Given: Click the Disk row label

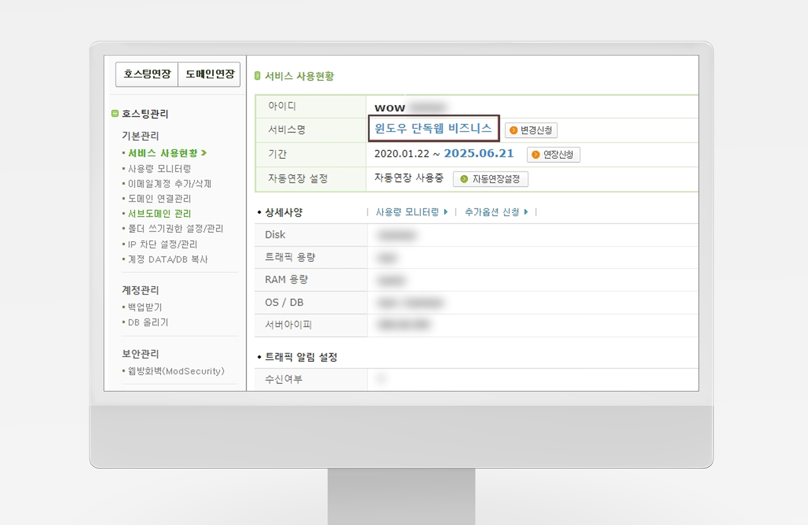Looking at the screenshot, I should tap(275, 235).
